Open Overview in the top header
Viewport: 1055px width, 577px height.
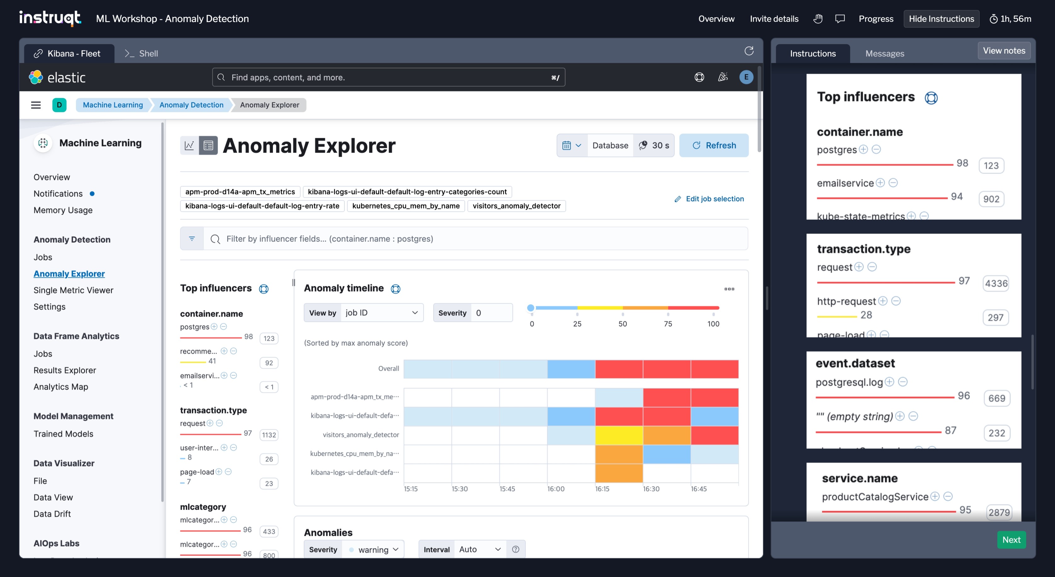pyautogui.click(x=716, y=19)
